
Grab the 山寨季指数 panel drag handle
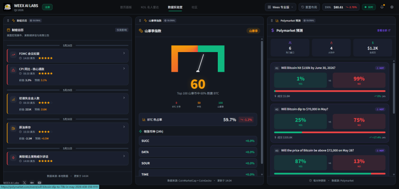140,20
